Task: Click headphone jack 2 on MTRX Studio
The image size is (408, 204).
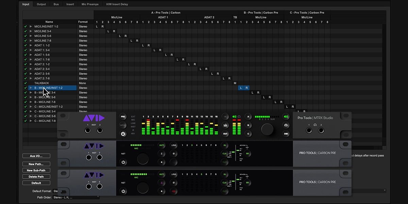Action: (321, 131)
